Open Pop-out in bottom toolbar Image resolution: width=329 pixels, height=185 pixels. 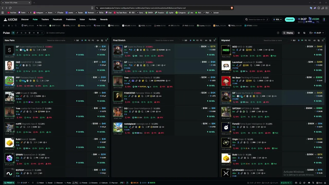coord(113,183)
